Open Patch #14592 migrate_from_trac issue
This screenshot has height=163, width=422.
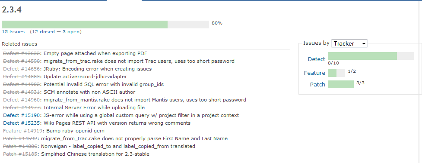[20, 138]
